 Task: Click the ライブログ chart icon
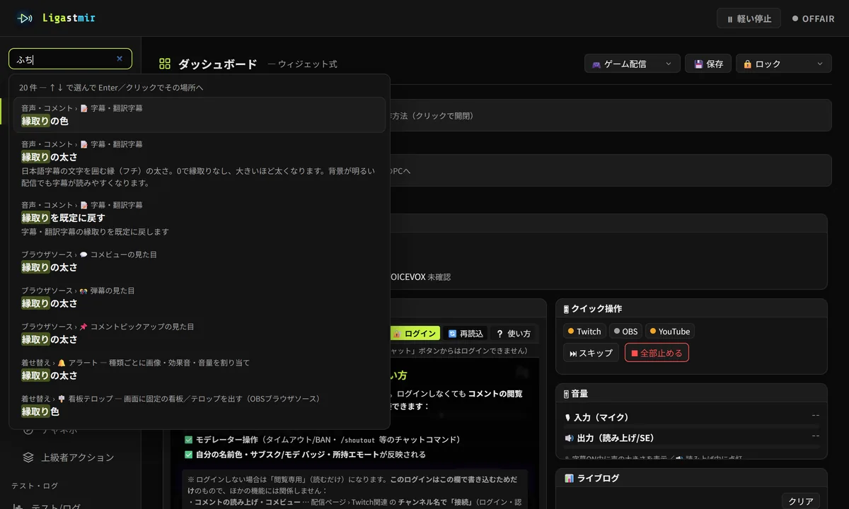pos(569,478)
